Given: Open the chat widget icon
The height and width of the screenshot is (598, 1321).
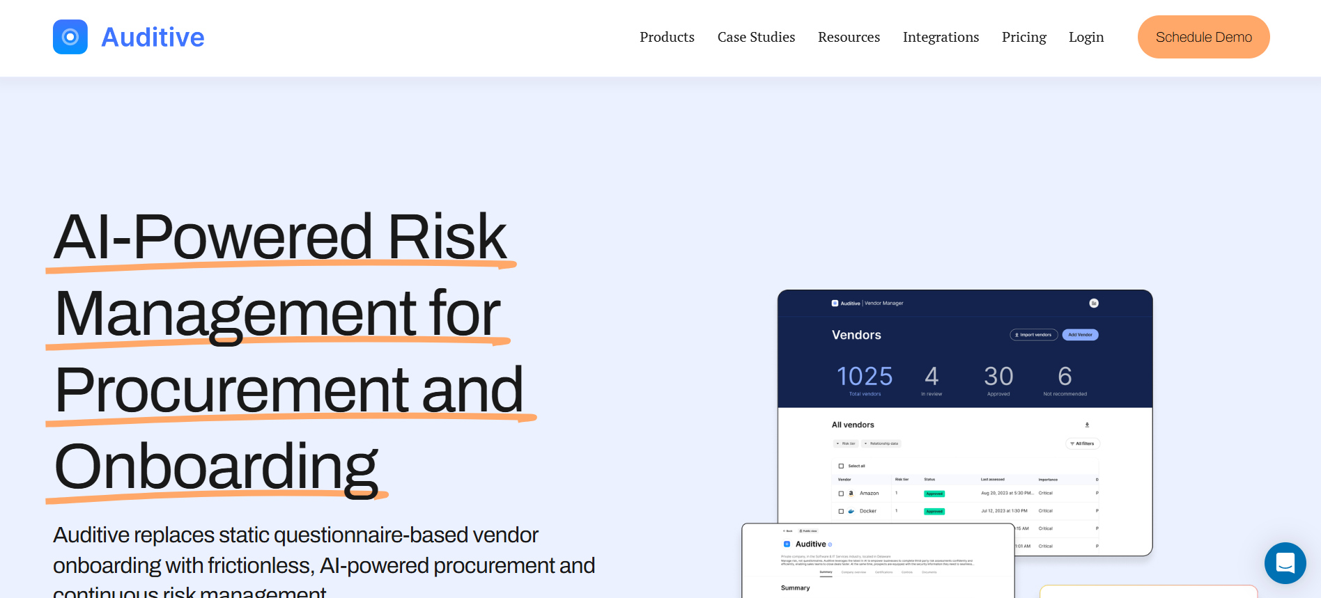Looking at the screenshot, I should [x=1285, y=563].
